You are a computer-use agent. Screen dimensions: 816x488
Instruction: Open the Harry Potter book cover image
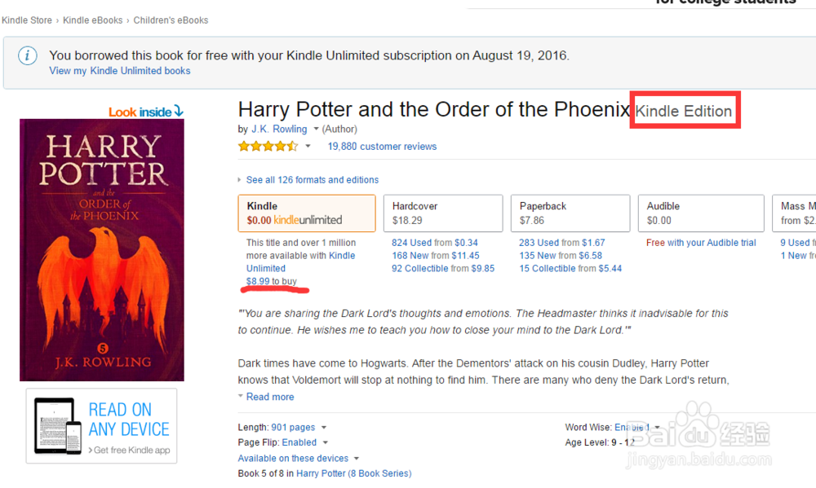(102, 250)
